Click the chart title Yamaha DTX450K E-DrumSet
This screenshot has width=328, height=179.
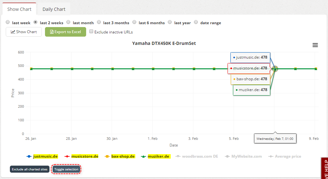click(164, 43)
